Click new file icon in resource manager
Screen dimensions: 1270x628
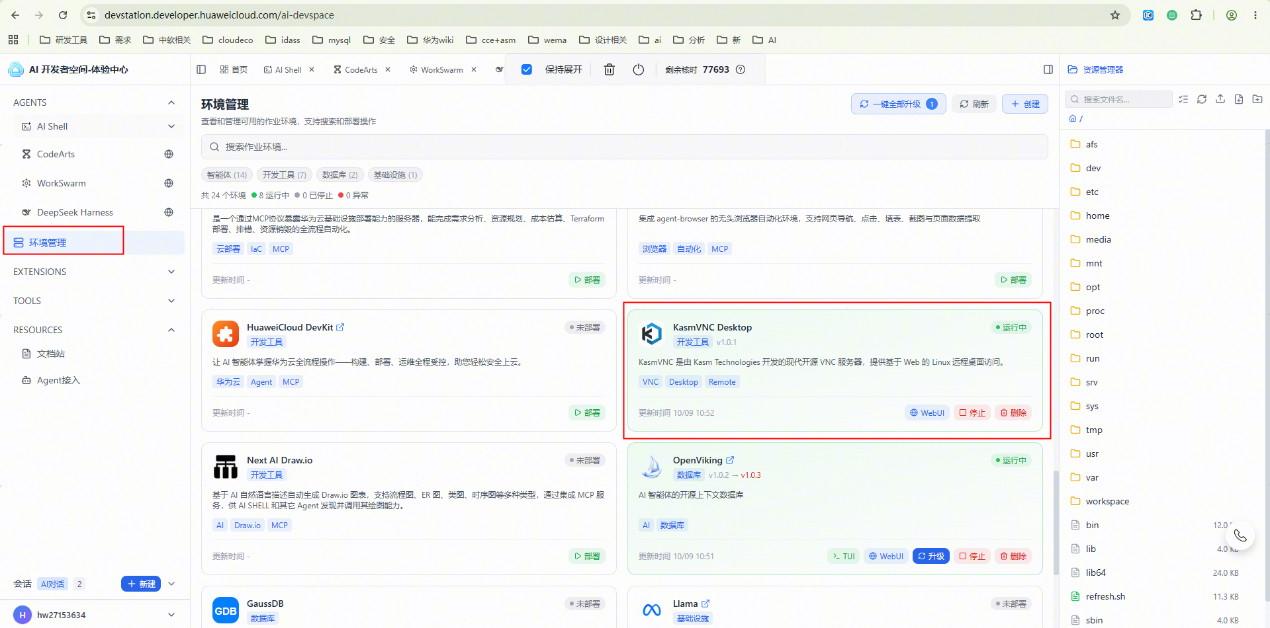(1239, 99)
